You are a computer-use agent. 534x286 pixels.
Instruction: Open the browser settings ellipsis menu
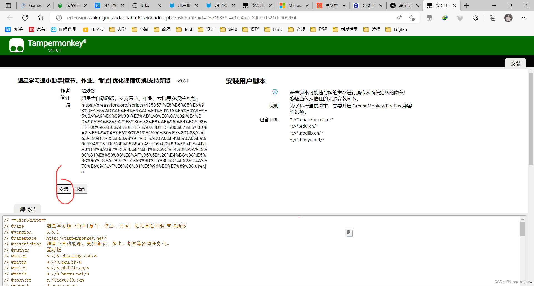click(x=524, y=18)
